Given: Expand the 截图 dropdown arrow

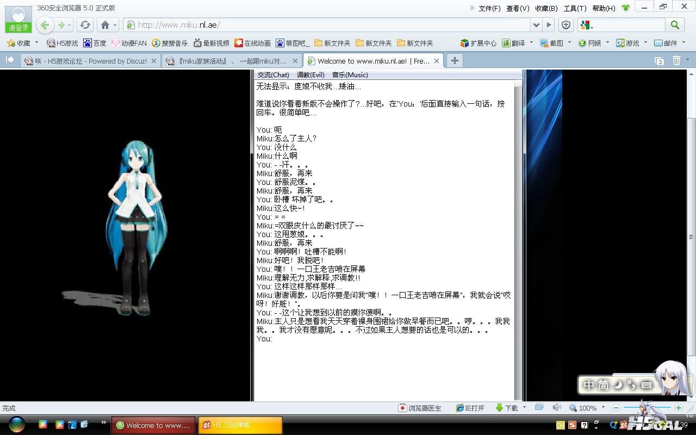Looking at the screenshot, I should [x=569, y=42].
